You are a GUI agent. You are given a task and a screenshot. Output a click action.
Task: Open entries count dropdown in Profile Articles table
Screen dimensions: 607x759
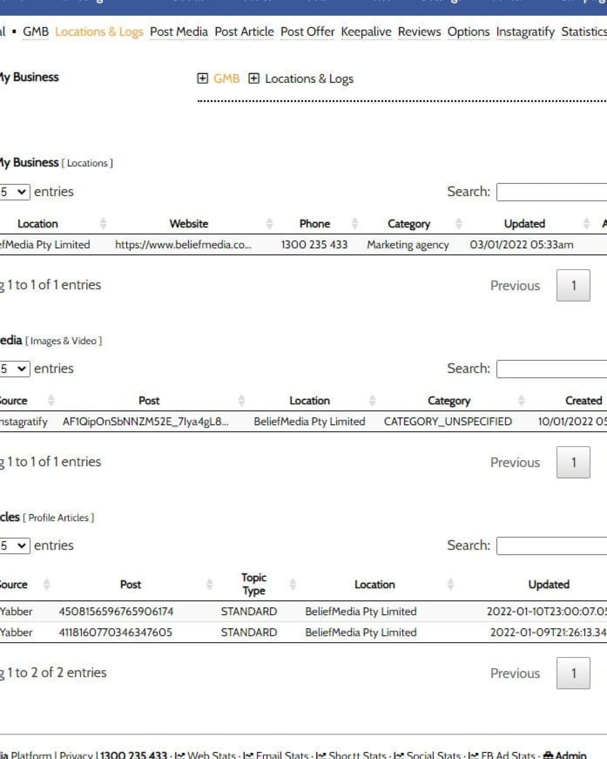14,546
